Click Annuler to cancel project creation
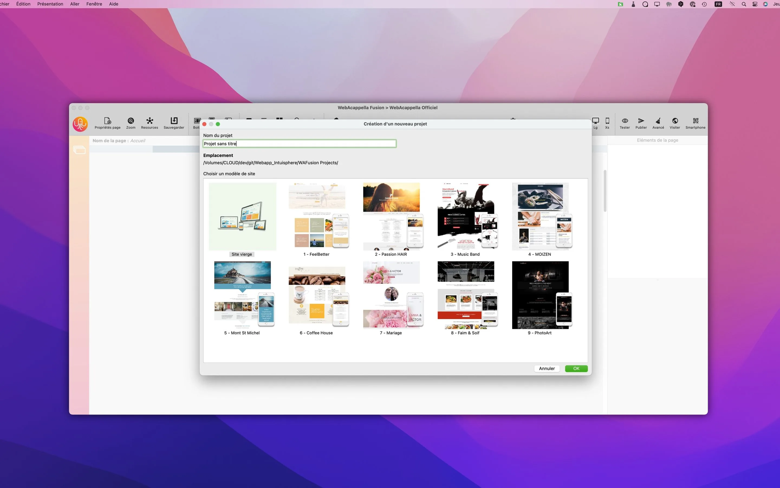This screenshot has width=780, height=488. coord(547,369)
